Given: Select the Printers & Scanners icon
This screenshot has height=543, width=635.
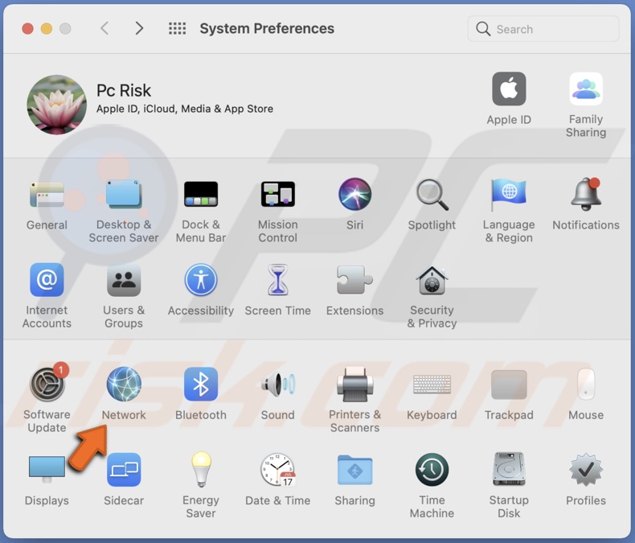Looking at the screenshot, I should [354, 385].
